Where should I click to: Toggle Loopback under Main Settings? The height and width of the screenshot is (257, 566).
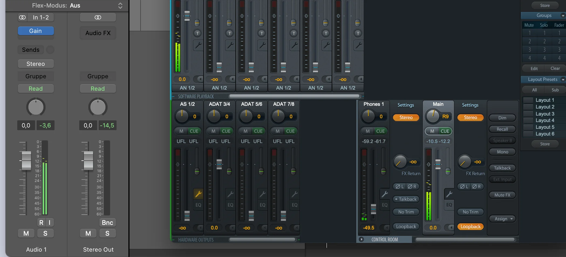(x=470, y=227)
